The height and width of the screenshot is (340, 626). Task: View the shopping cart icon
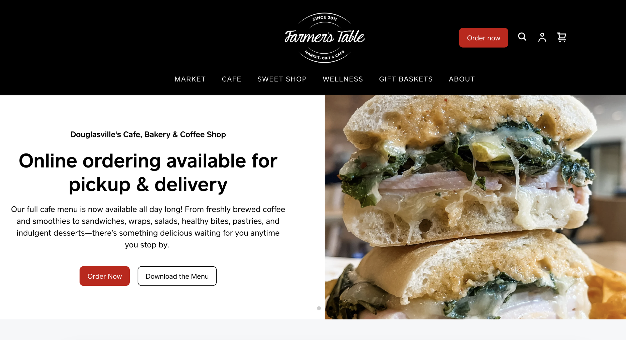pos(562,37)
